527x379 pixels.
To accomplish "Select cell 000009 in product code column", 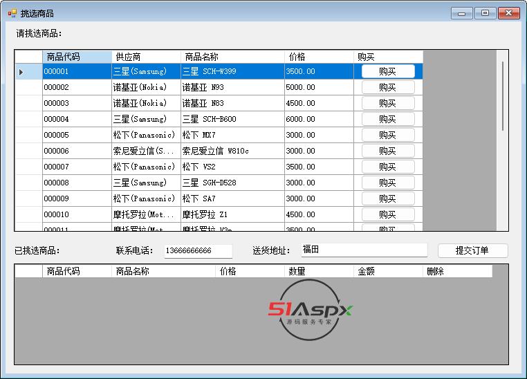I will click(x=77, y=198).
